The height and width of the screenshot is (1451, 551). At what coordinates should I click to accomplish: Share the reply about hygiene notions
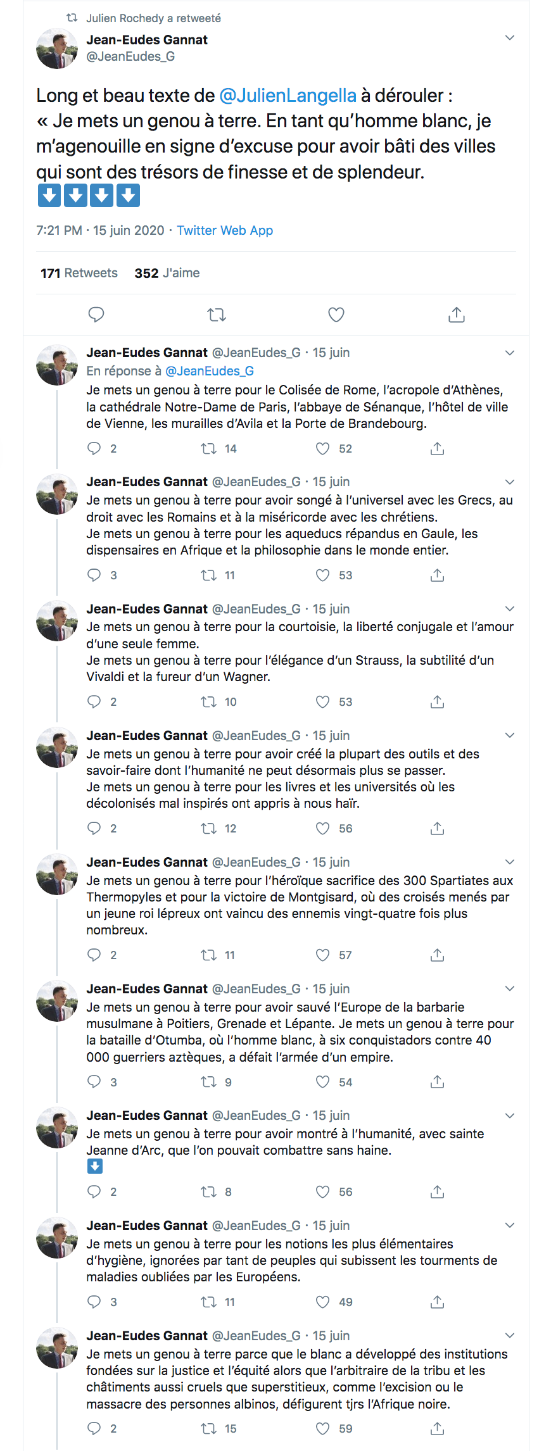pyautogui.click(x=437, y=1302)
